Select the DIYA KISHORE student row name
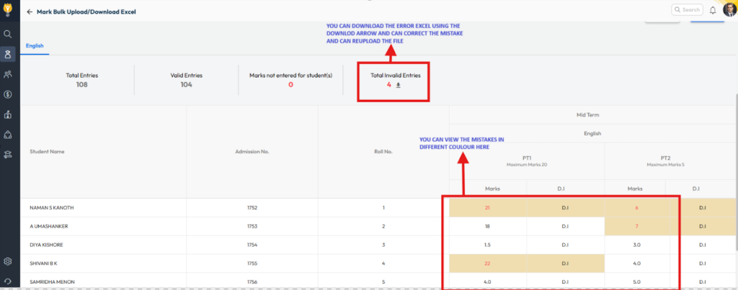Image resolution: width=738 pixels, height=290 pixels. [46, 245]
